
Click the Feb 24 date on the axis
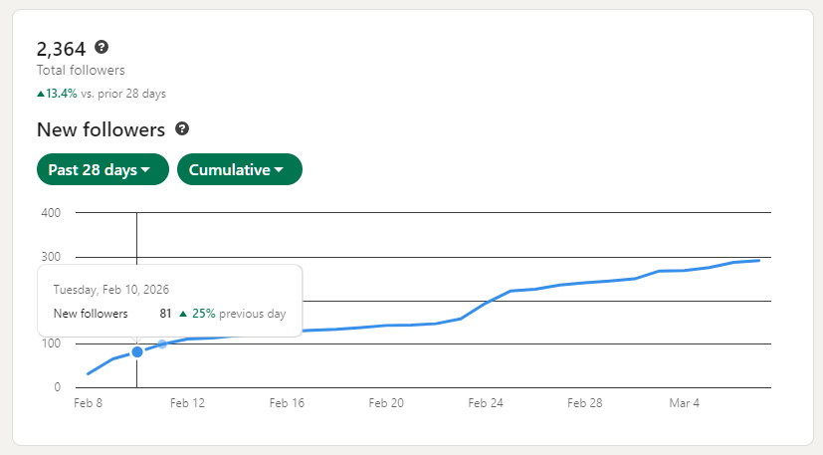tap(486, 403)
